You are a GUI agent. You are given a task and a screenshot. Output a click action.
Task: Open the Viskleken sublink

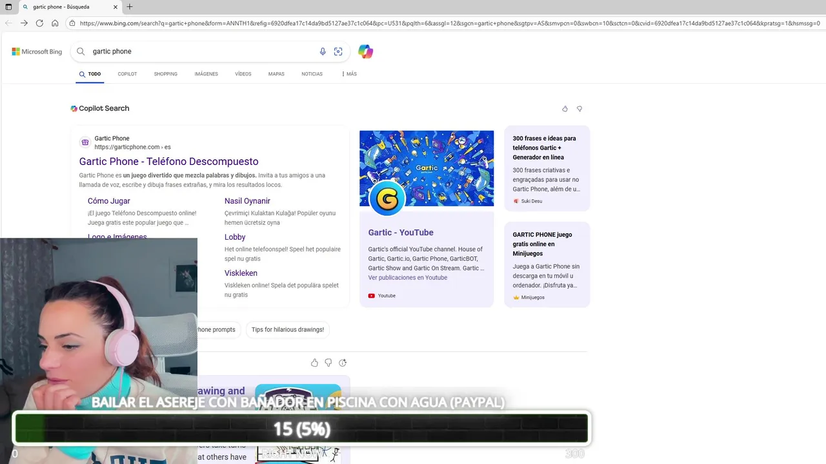(x=241, y=273)
